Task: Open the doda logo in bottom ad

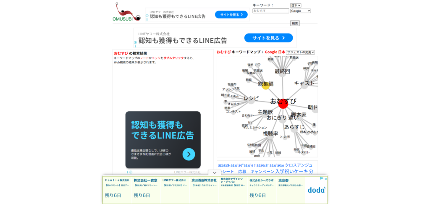Action: click(x=317, y=190)
